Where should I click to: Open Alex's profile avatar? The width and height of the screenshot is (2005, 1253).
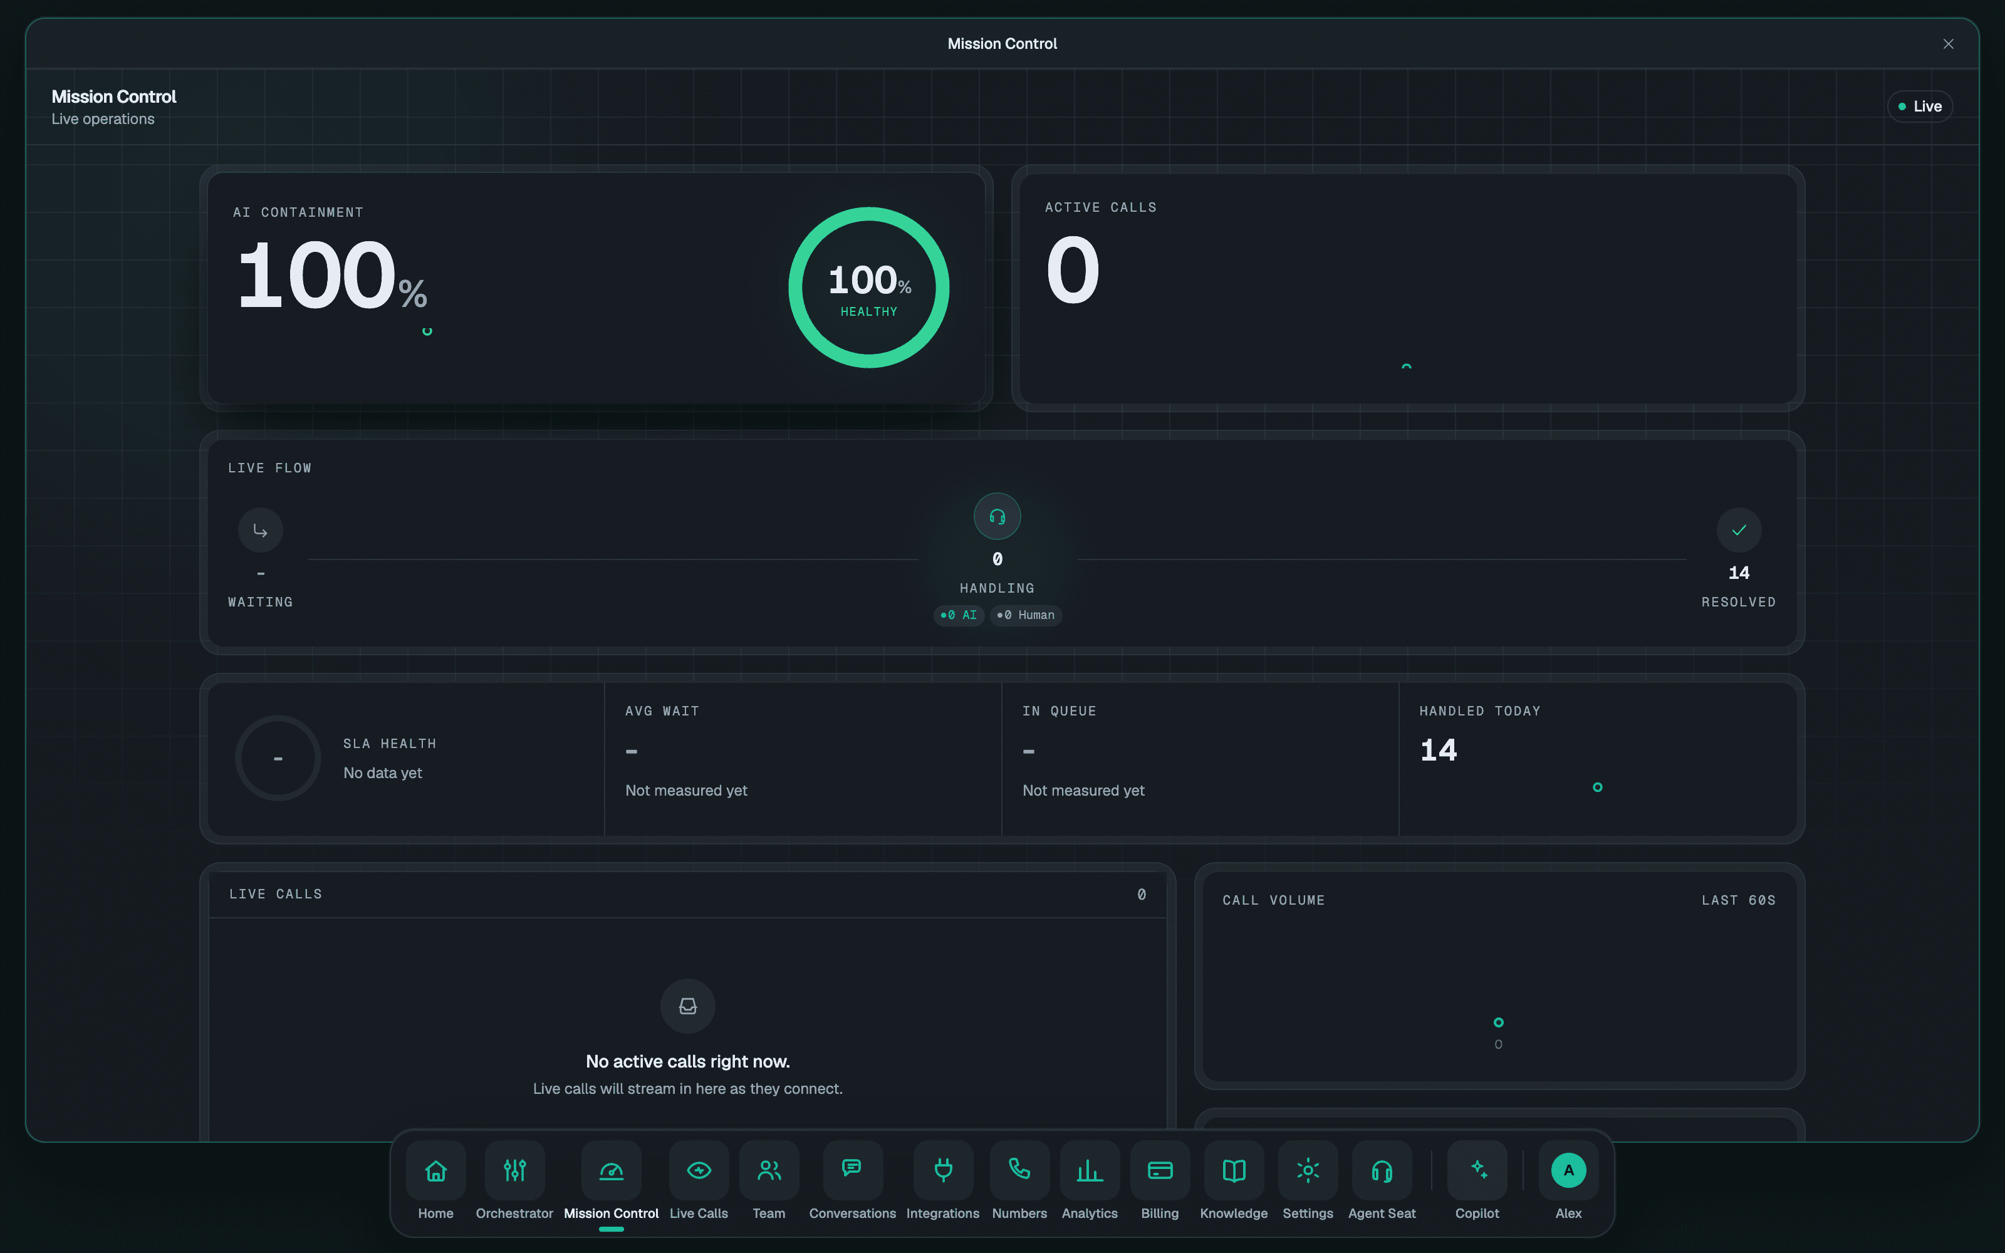(1568, 1169)
